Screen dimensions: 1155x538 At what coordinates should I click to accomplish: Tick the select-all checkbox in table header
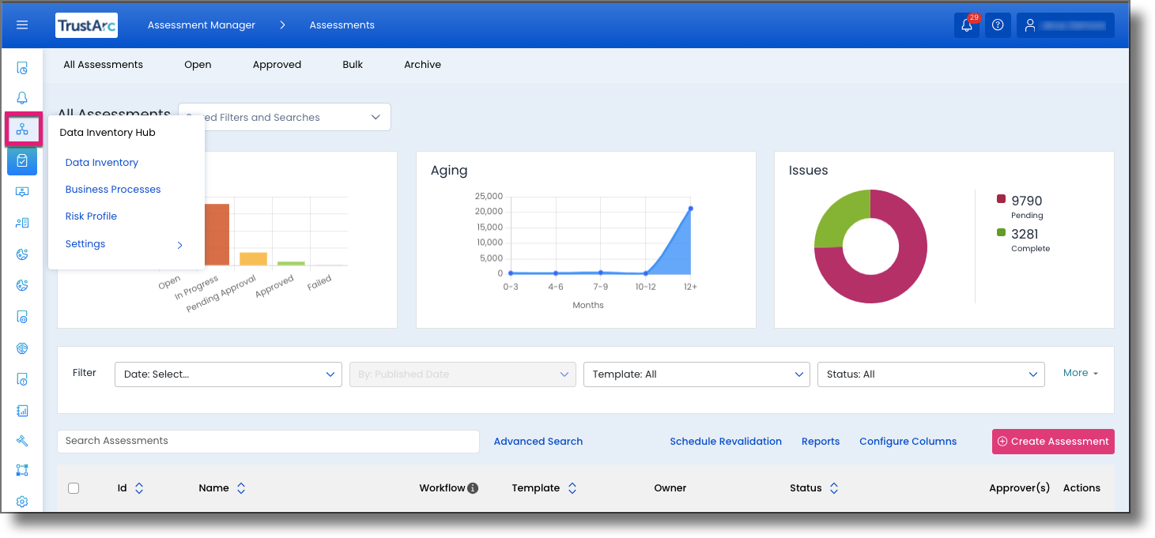tap(74, 488)
